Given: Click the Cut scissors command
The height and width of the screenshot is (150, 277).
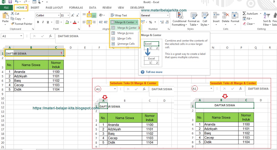Looking at the screenshot, I should [15, 14].
